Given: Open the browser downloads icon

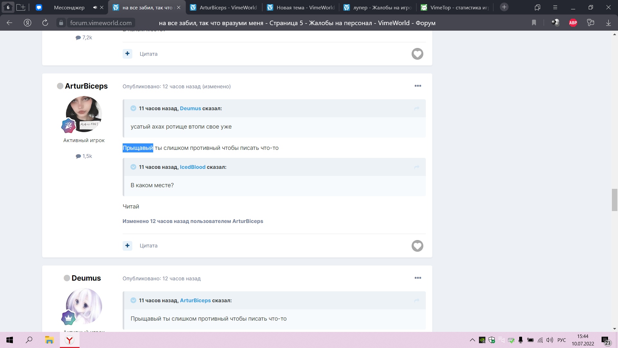Looking at the screenshot, I should pyautogui.click(x=608, y=23).
